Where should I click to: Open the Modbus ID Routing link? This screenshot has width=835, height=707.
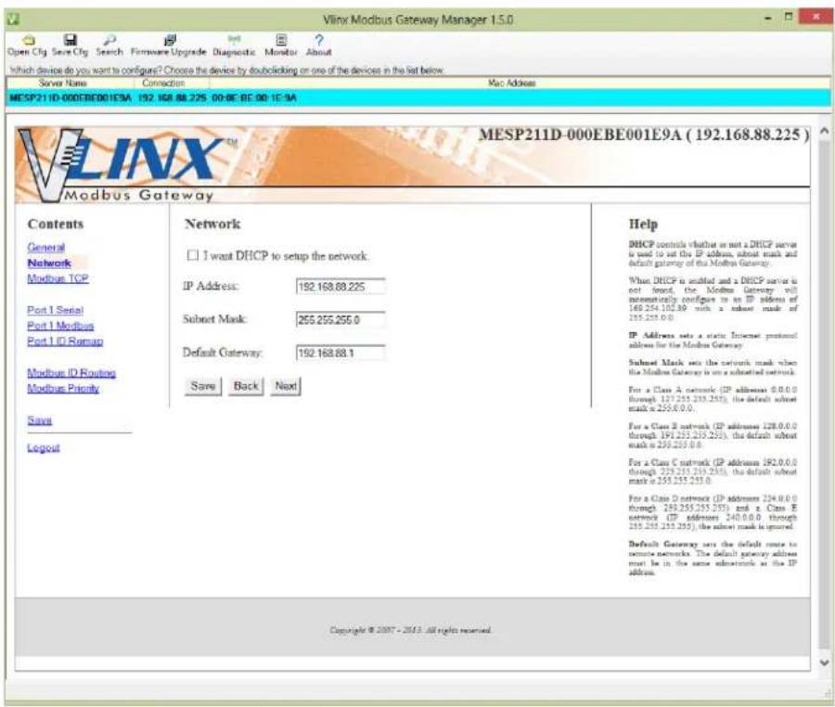tap(71, 373)
